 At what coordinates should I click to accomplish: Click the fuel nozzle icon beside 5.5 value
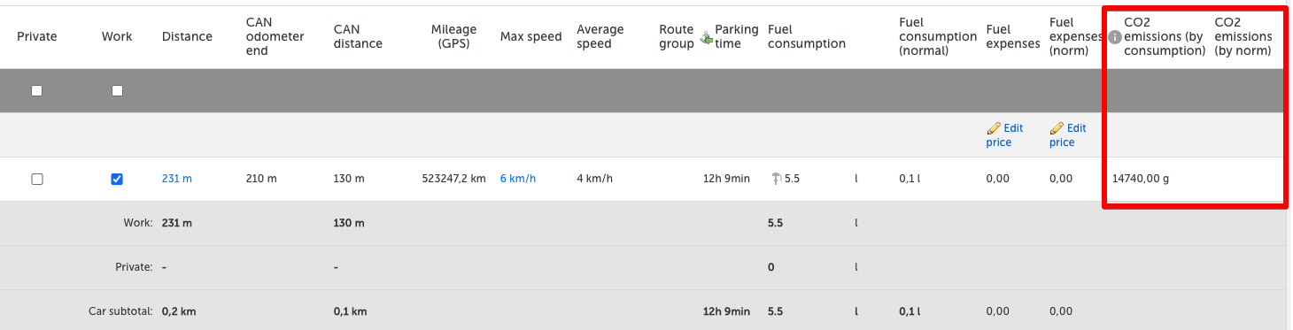coord(777,178)
